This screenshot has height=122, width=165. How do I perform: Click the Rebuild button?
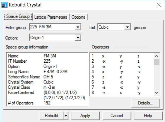click(x=51, y=116)
